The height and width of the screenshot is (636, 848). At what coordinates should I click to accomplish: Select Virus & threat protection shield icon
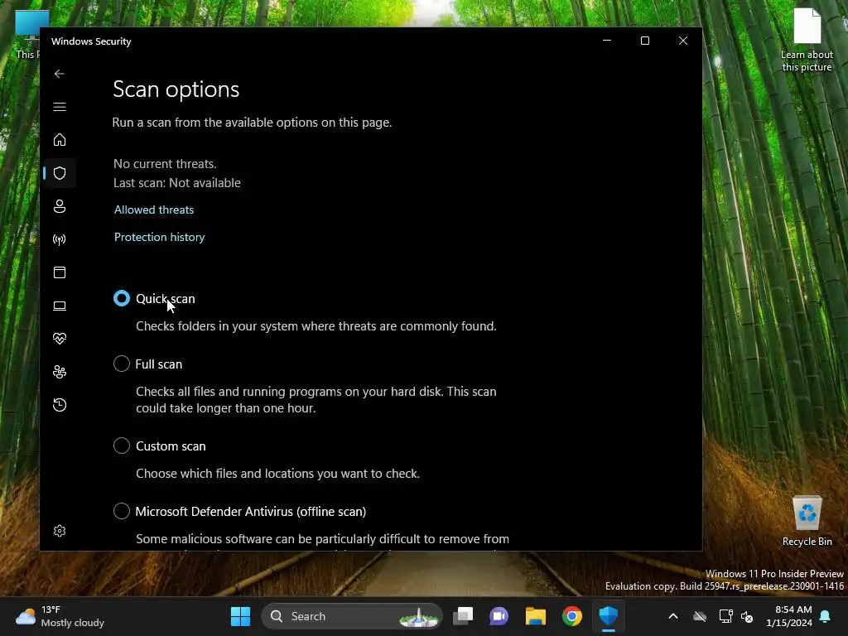pyautogui.click(x=60, y=173)
